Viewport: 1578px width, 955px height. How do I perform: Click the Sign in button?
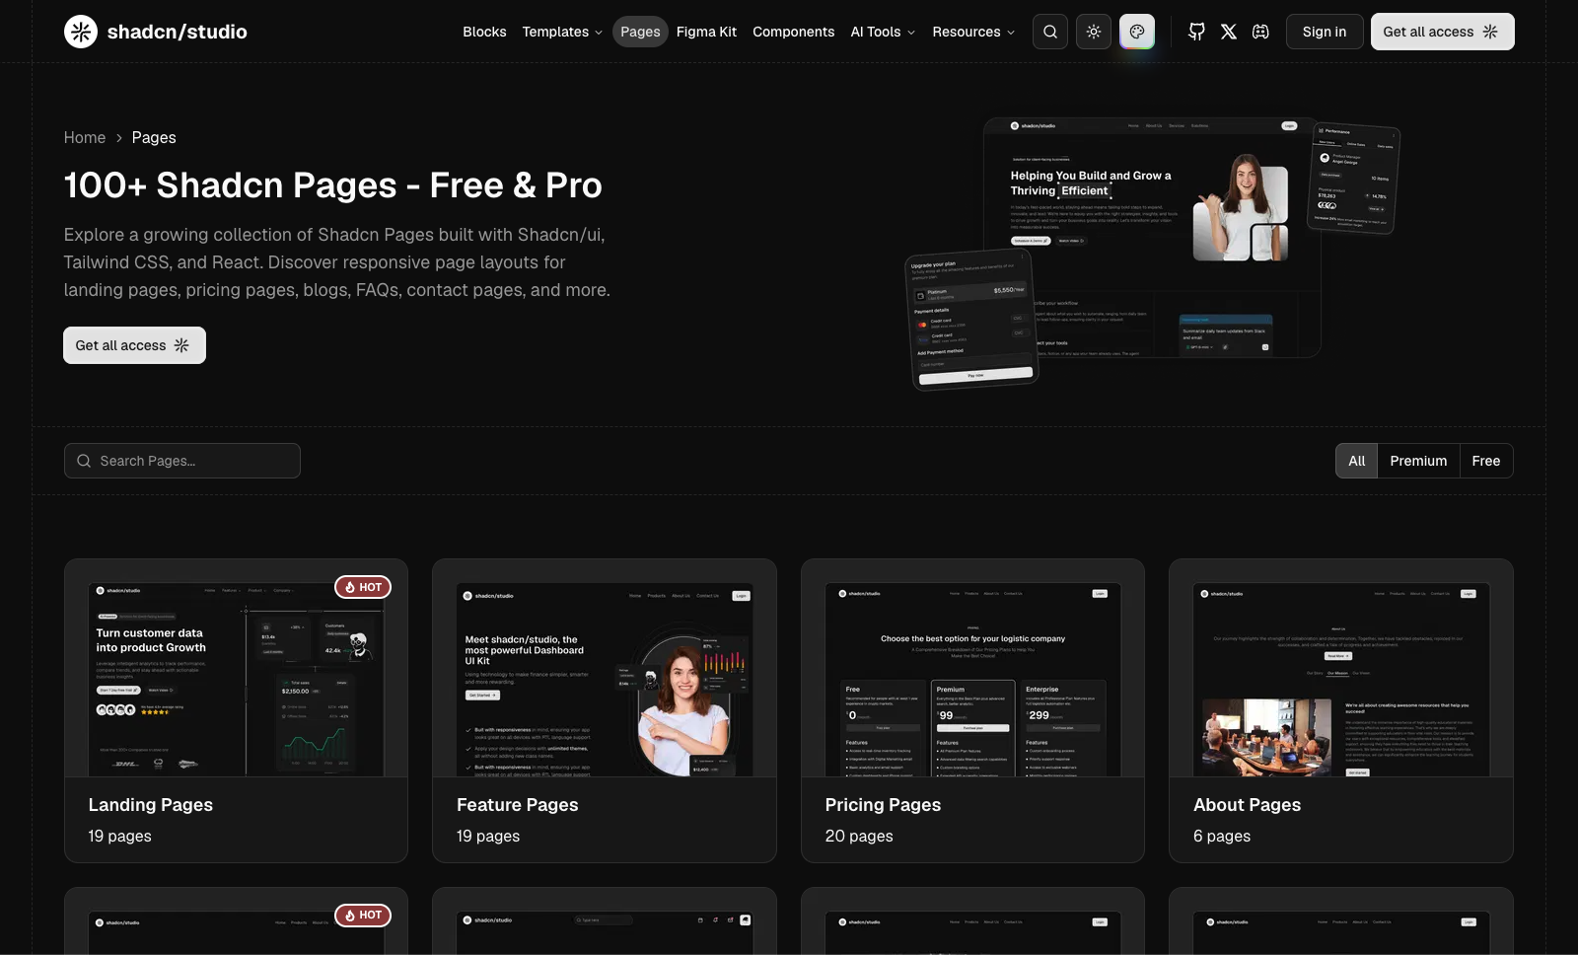pyautogui.click(x=1325, y=32)
